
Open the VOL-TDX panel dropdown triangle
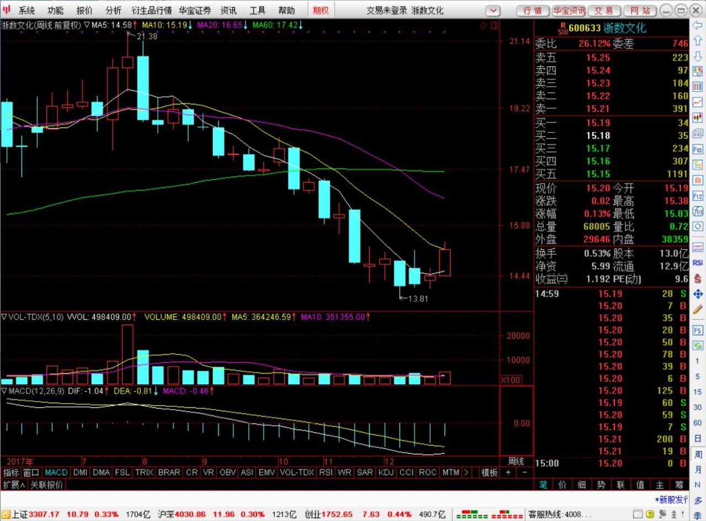[x=4, y=317]
